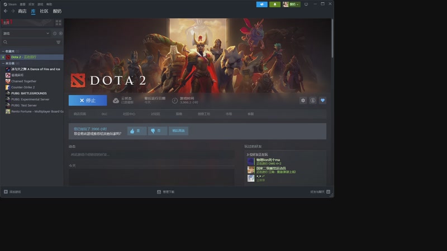Click the third friend's avatar

point(251,178)
